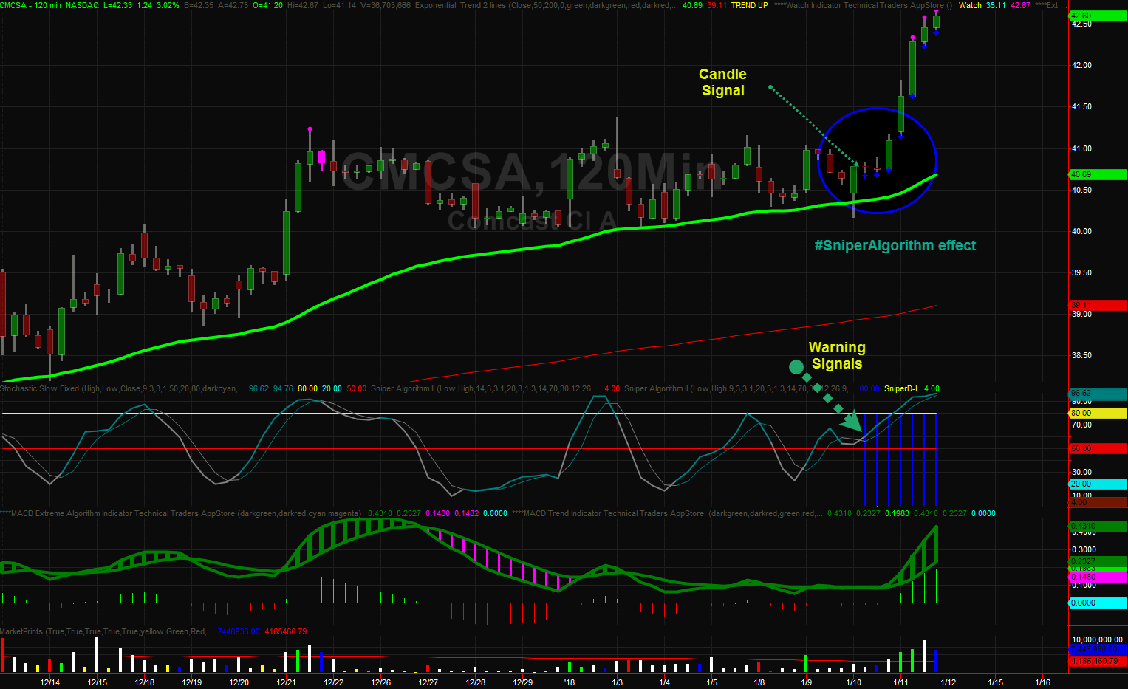Click the green '0.4310' MACD axis marker
The image size is (1128, 689).
[1098, 526]
